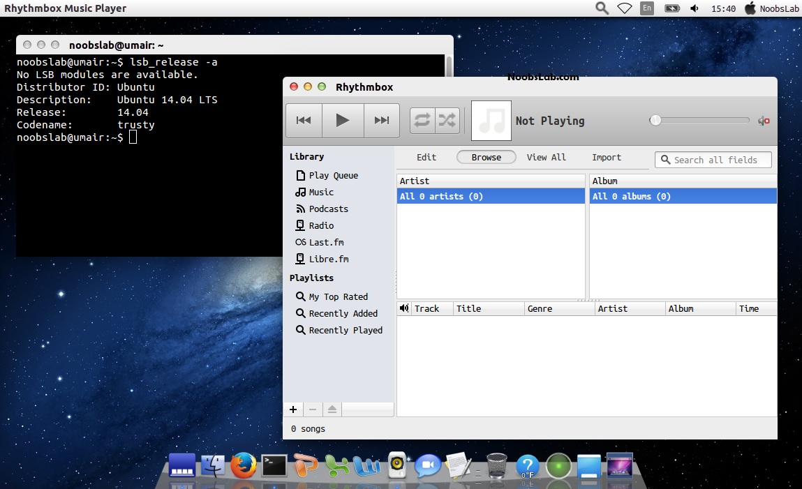The image size is (802, 489).
Task: Click the Album browser column header
Action: tap(683, 181)
